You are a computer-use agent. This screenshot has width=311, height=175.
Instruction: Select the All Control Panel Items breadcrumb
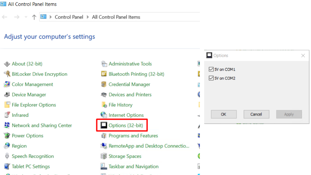(x=116, y=17)
